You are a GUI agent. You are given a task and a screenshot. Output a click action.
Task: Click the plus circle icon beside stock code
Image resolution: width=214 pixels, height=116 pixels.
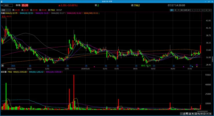click(x=2, y=5)
